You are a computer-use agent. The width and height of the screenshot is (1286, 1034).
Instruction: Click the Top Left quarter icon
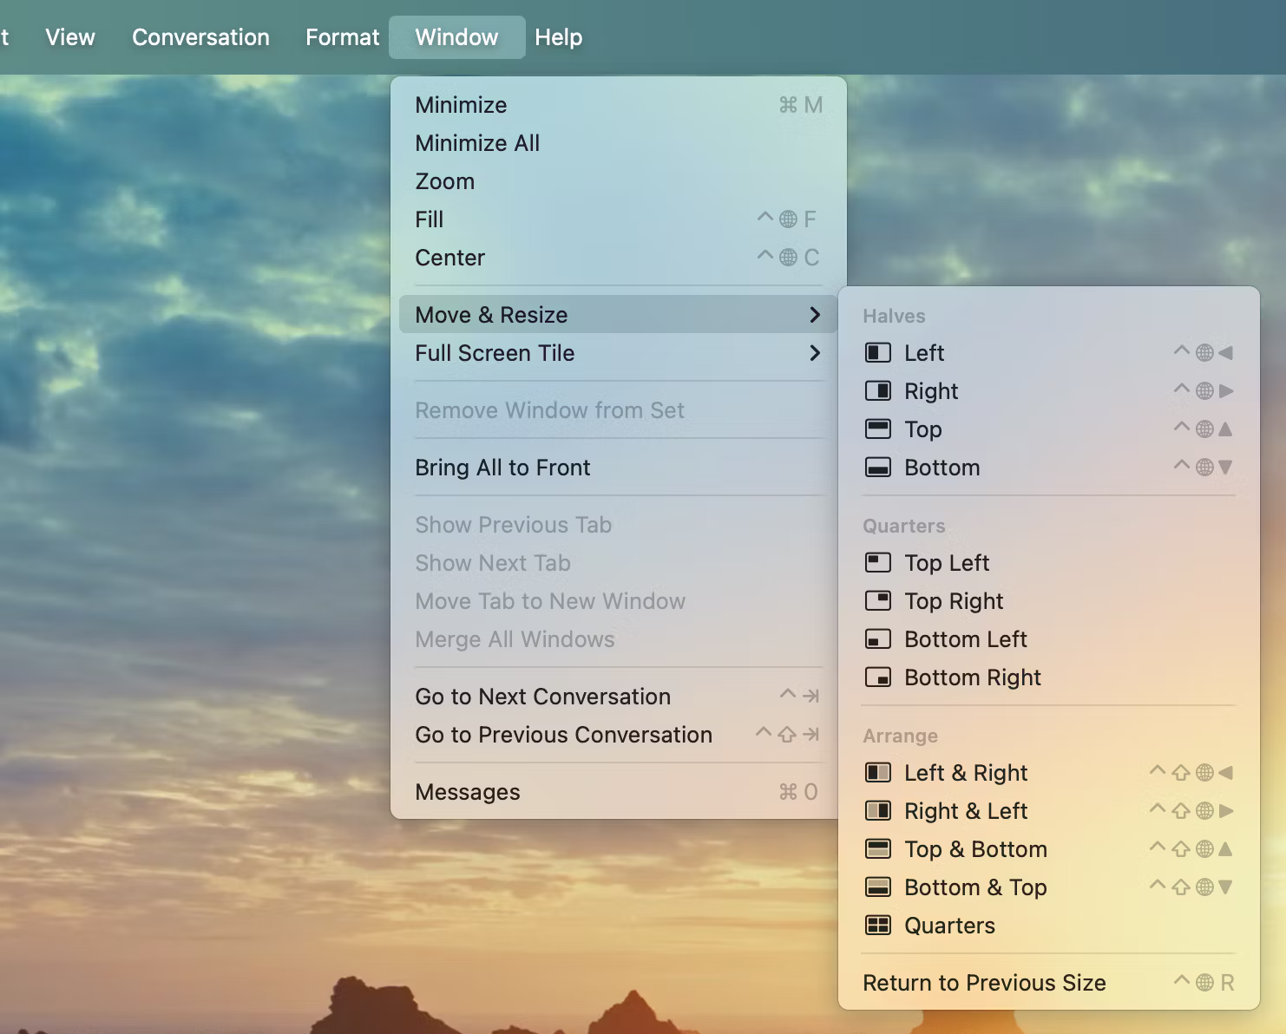(x=877, y=563)
